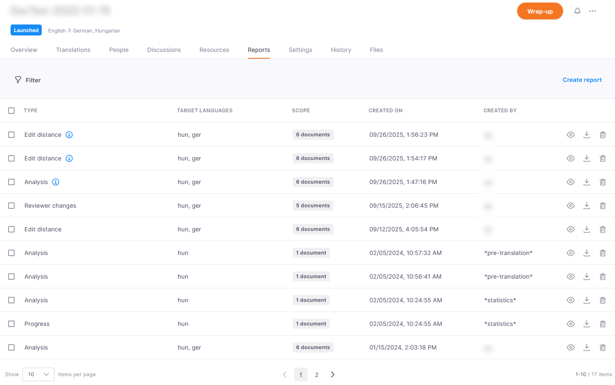The width and height of the screenshot is (615, 385).
Task: Jump to page 2 of reports
Action: click(317, 375)
